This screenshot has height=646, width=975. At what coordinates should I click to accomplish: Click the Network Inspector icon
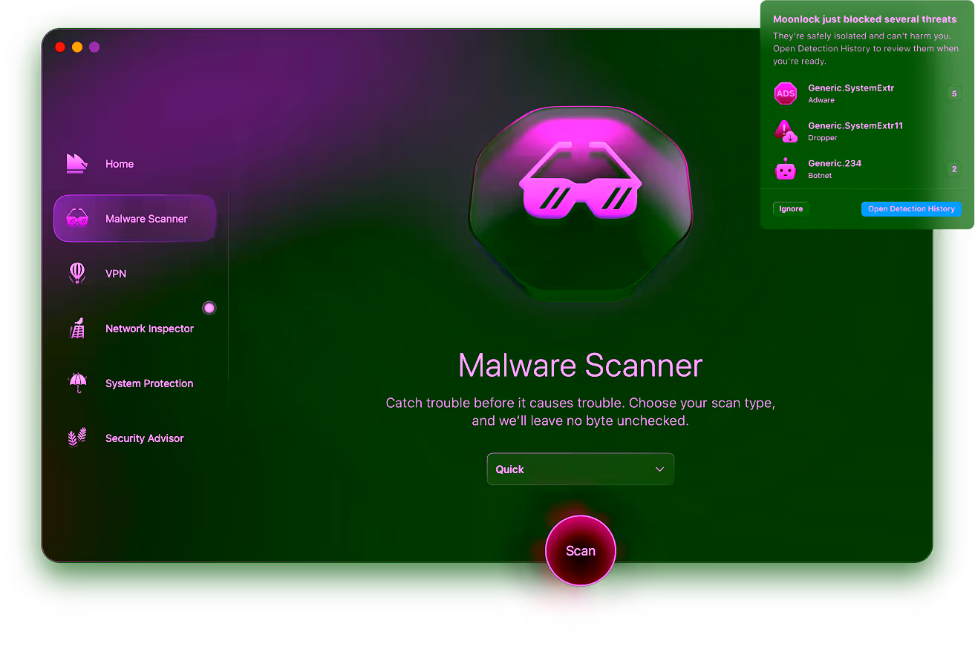pos(77,328)
